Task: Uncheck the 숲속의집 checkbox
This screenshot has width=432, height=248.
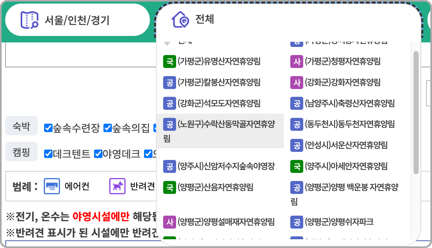Action: coord(108,128)
